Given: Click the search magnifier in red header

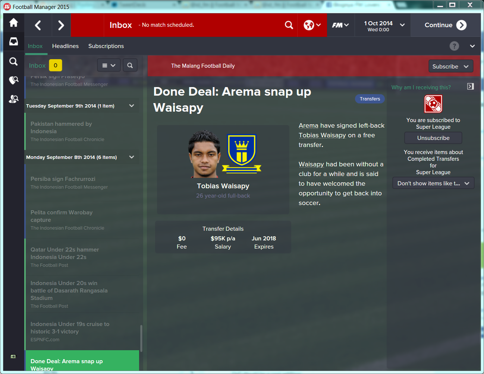Looking at the screenshot, I should tap(289, 25).
